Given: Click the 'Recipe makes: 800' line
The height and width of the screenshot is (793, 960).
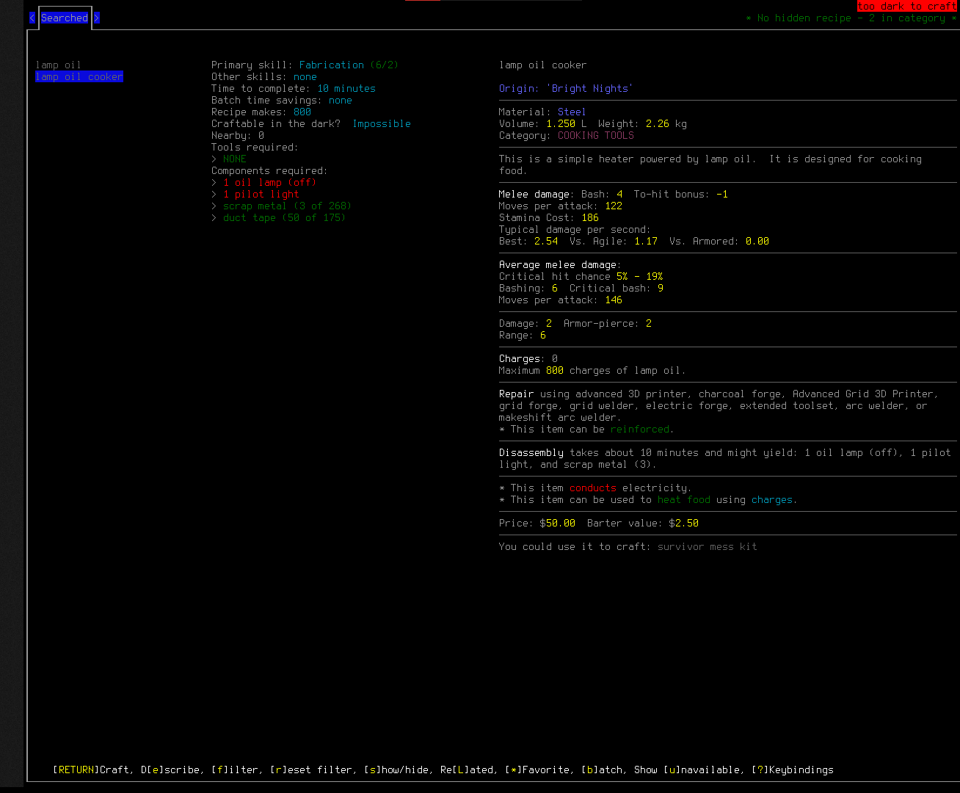Looking at the screenshot, I should pos(261,112).
